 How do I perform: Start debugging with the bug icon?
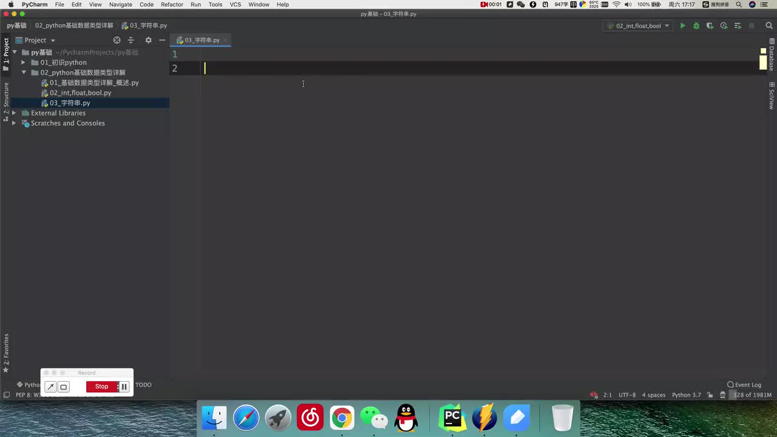point(696,26)
